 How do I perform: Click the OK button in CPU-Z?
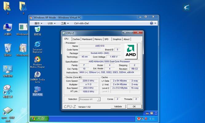coord(134,106)
